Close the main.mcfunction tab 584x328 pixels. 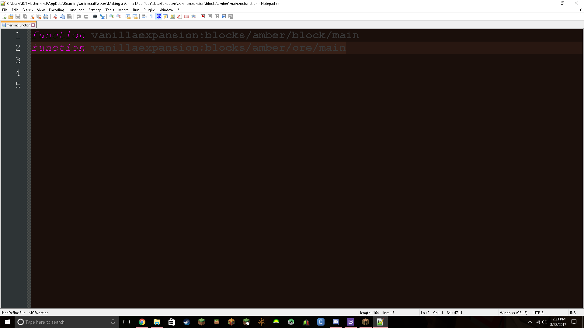[33, 25]
